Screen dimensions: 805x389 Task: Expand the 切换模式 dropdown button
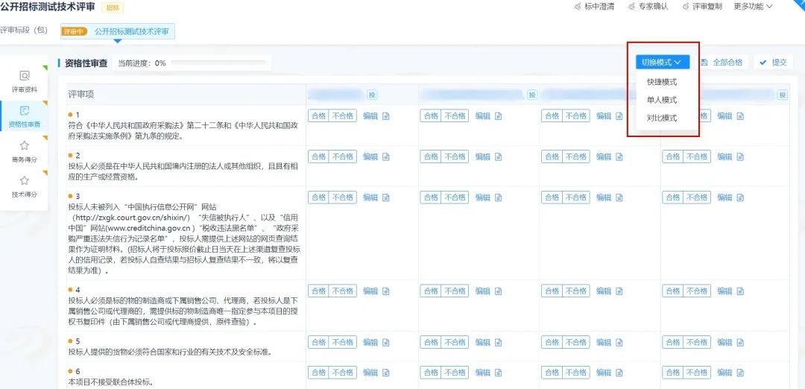pos(662,63)
